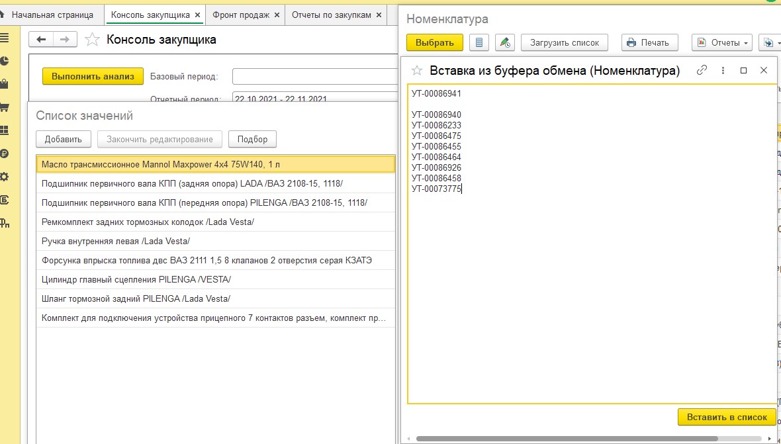The height and width of the screenshot is (444, 781).
Task: Expand the Отчеты dropdown
Action: point(722,42)
